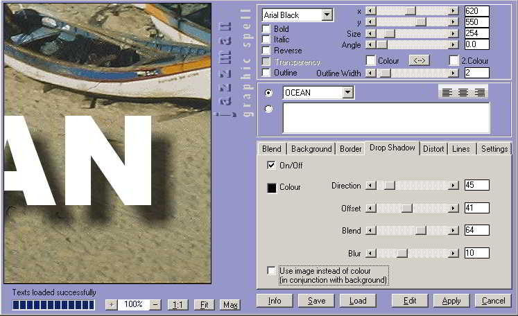The height and width of the screenshot is (316, 518).
Task: Click the Apply button
Action: [451, 301]
